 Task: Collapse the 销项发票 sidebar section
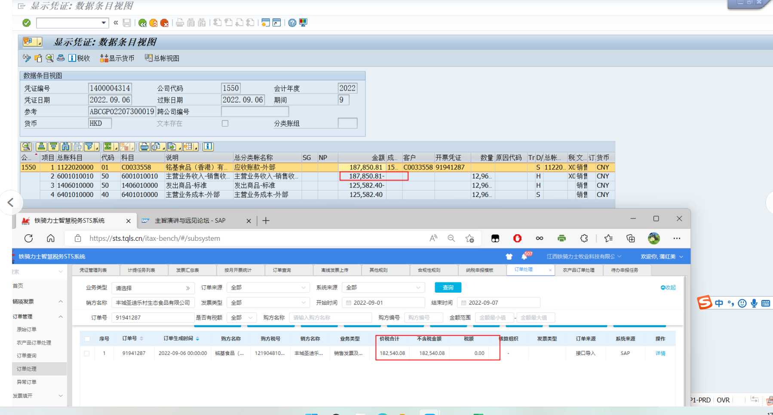pyautogui.click(x=61, y=302)
